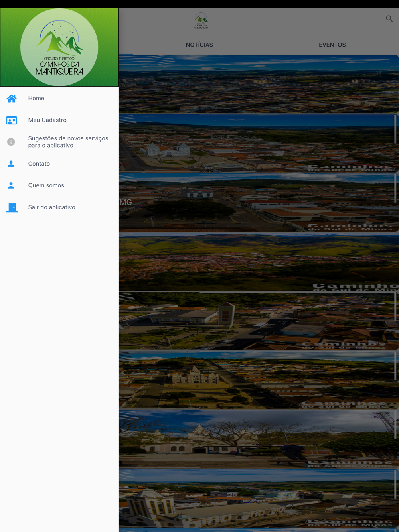Viewport: 399px width, 532px height.
Task: Click the Meu Cadastro ID card icon
Action: coord(12,120)
